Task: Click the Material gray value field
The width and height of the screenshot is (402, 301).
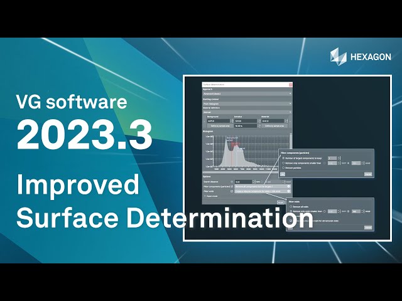Action: [x=273, y=121]
